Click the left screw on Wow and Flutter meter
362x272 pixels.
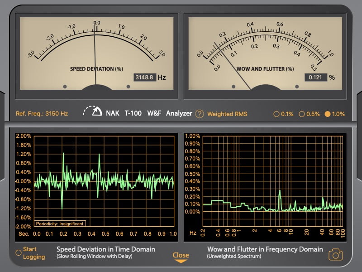pyautogui.click(x=233, y=86)
